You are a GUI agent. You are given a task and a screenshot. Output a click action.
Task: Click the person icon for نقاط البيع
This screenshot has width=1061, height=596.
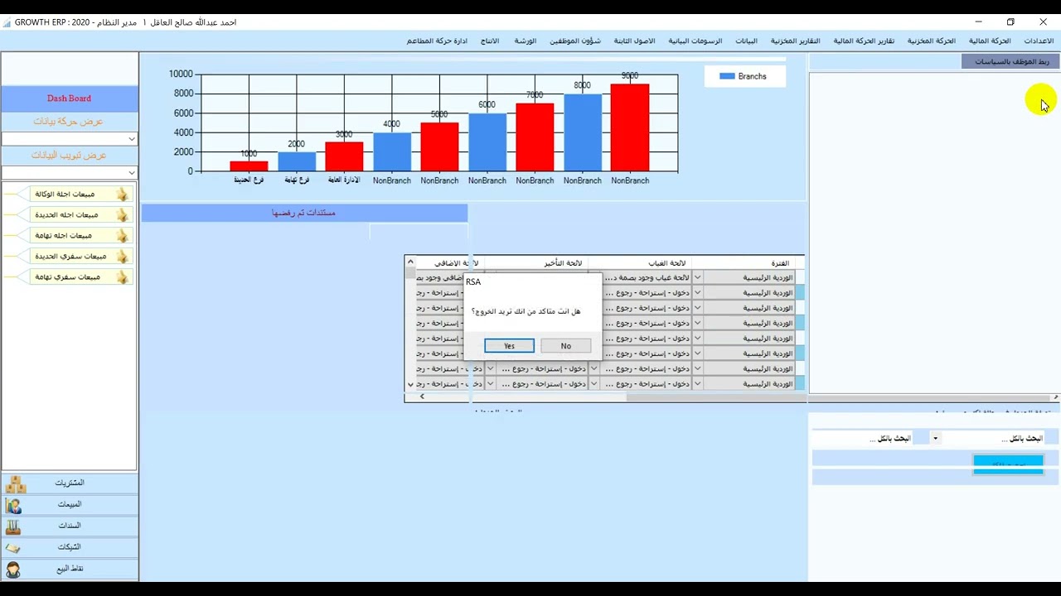click(x=13, y=570)
